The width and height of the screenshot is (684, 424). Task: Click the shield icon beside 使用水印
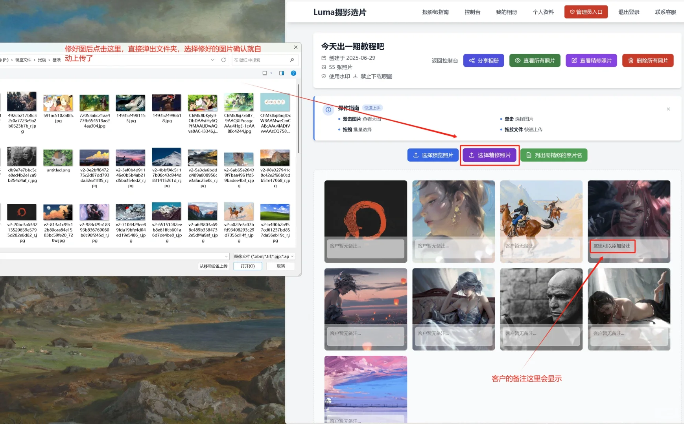coord(324,77)
